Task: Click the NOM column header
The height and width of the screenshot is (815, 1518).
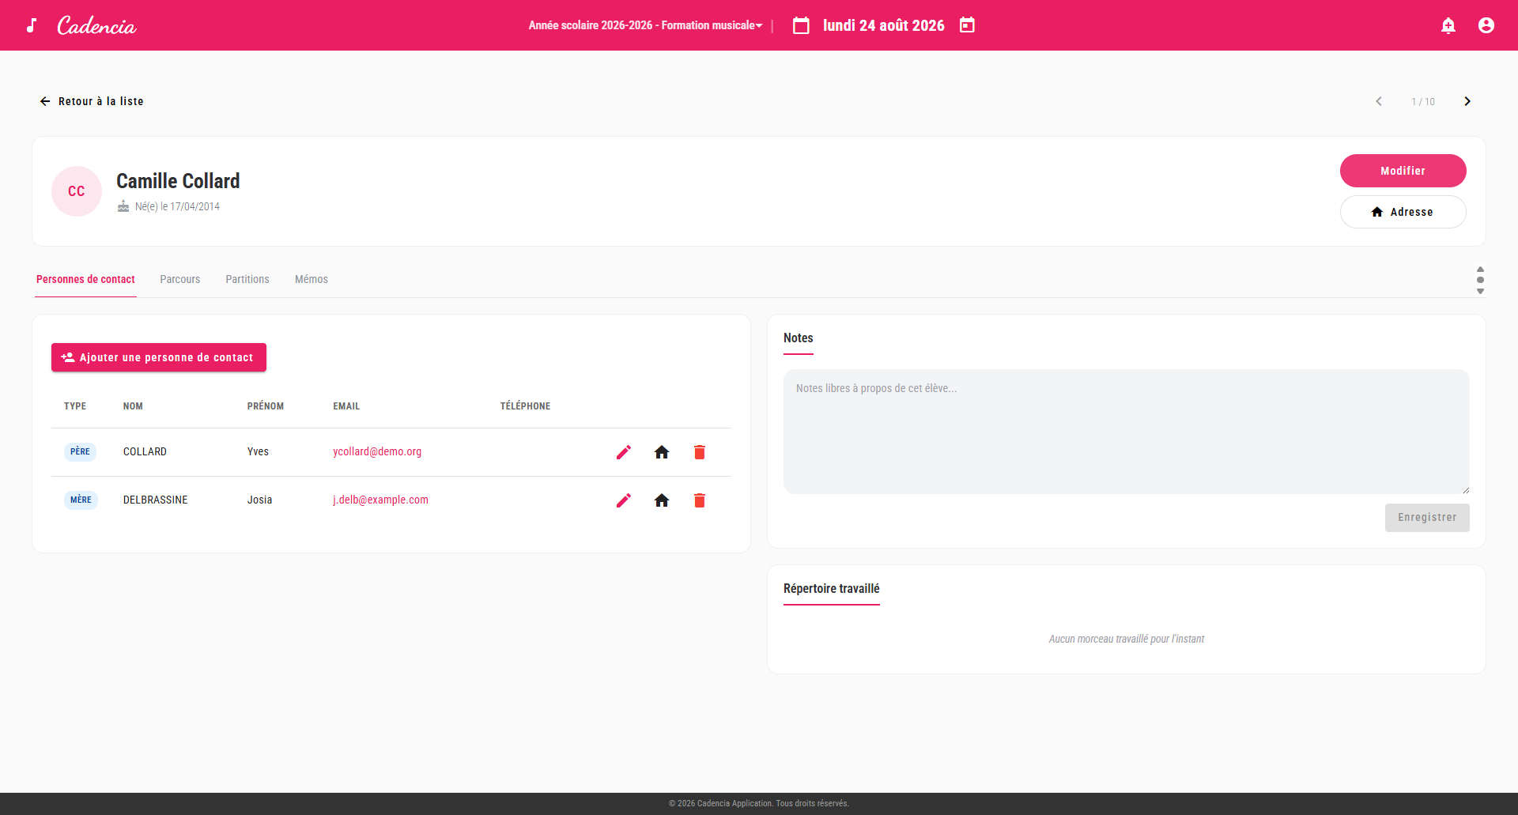Action: [133, 406]
